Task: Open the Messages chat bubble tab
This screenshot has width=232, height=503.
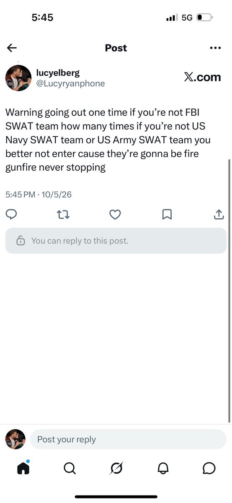Action: tap(209, 468)
